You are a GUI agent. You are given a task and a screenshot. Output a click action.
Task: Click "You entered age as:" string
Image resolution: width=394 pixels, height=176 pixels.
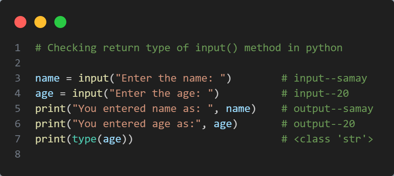pos(137,124)
